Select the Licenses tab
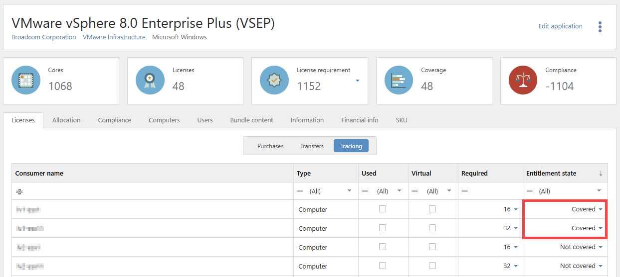Image resolution: width=620 pixels, height=277 pixels. click(x=23, y=120)
